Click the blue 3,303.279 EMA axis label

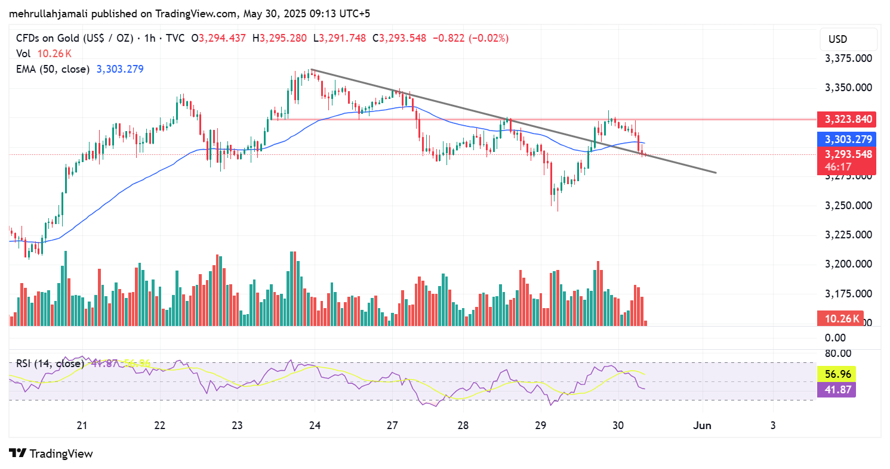click(x=848, y=139)
